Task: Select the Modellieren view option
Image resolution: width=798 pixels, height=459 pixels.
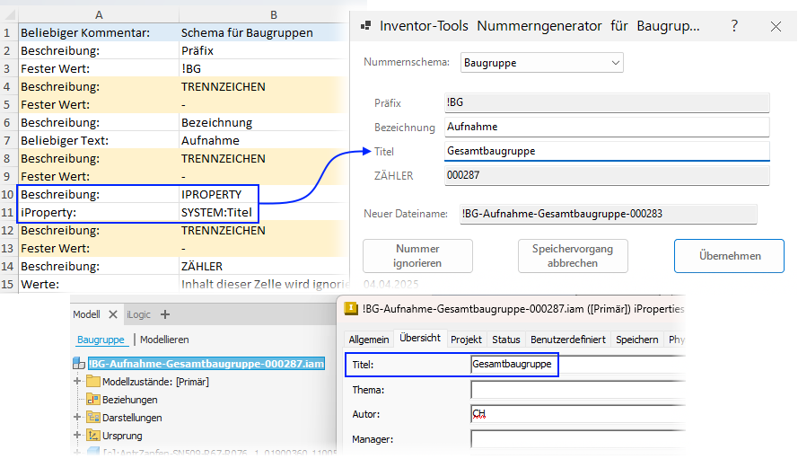Action: (x=164, y=340)
